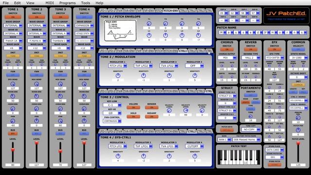Open the Factory Patch Name dropdown
Viewport: 311px width, 175px height.
(246, 140)
